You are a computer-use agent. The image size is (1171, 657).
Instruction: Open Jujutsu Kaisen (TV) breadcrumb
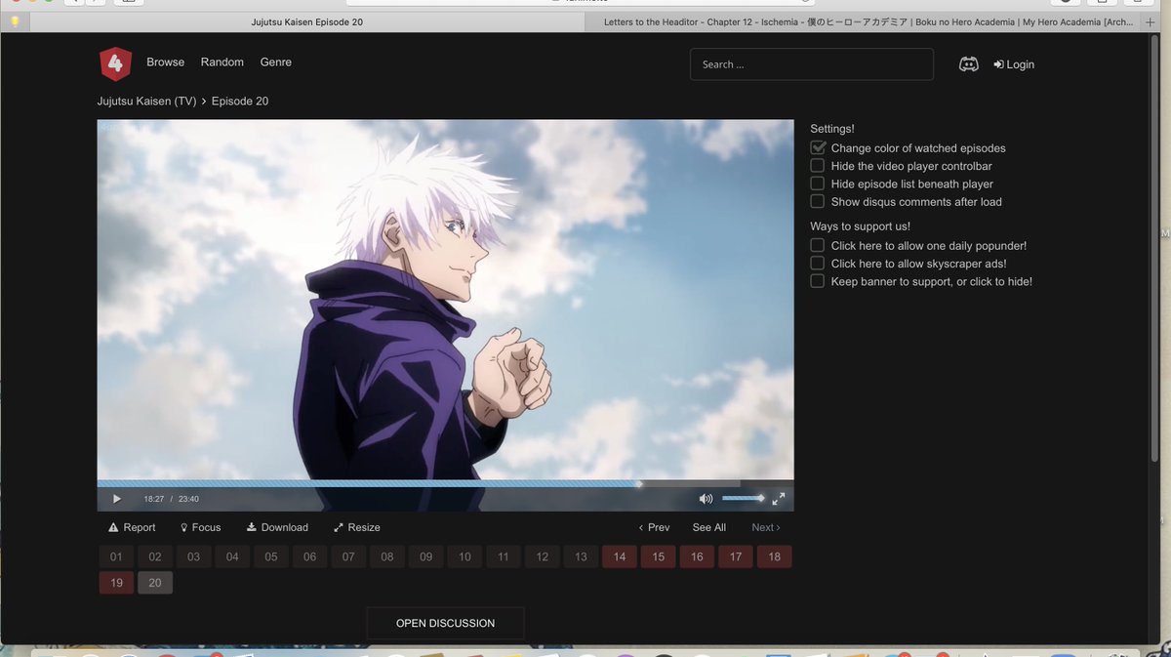(x=146, y=102)
